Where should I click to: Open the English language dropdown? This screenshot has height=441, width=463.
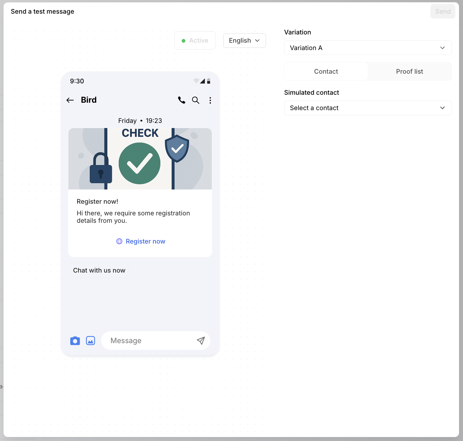[x=244, y=41]
